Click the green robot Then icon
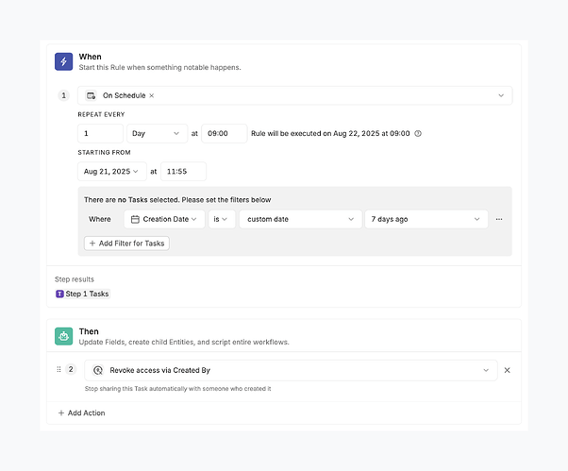Image resolution: width=568 pixels, height=471 pixels. coord(63,336)
